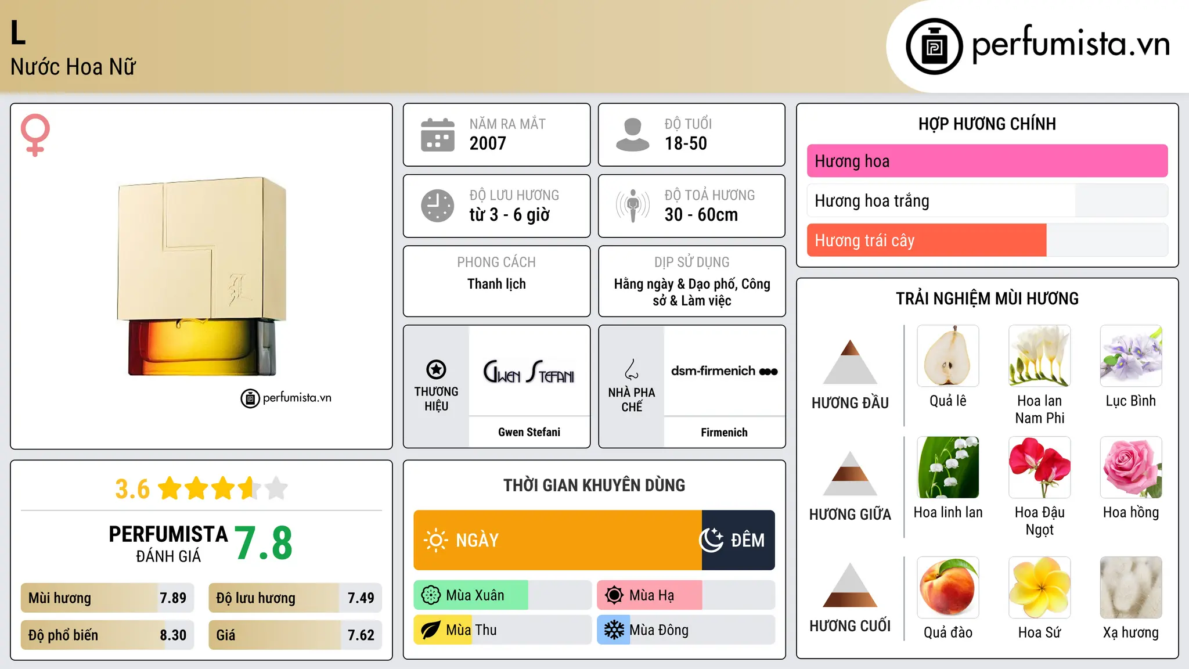The height and width of the screenshot is (669, 1189).
Task: Click the leaf icon for Mùa Thu
Action: (431, 630)
